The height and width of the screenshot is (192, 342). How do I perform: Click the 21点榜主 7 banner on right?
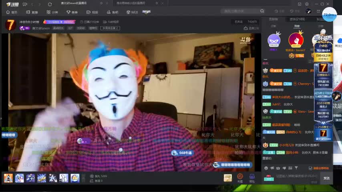(x=323, y=133)
